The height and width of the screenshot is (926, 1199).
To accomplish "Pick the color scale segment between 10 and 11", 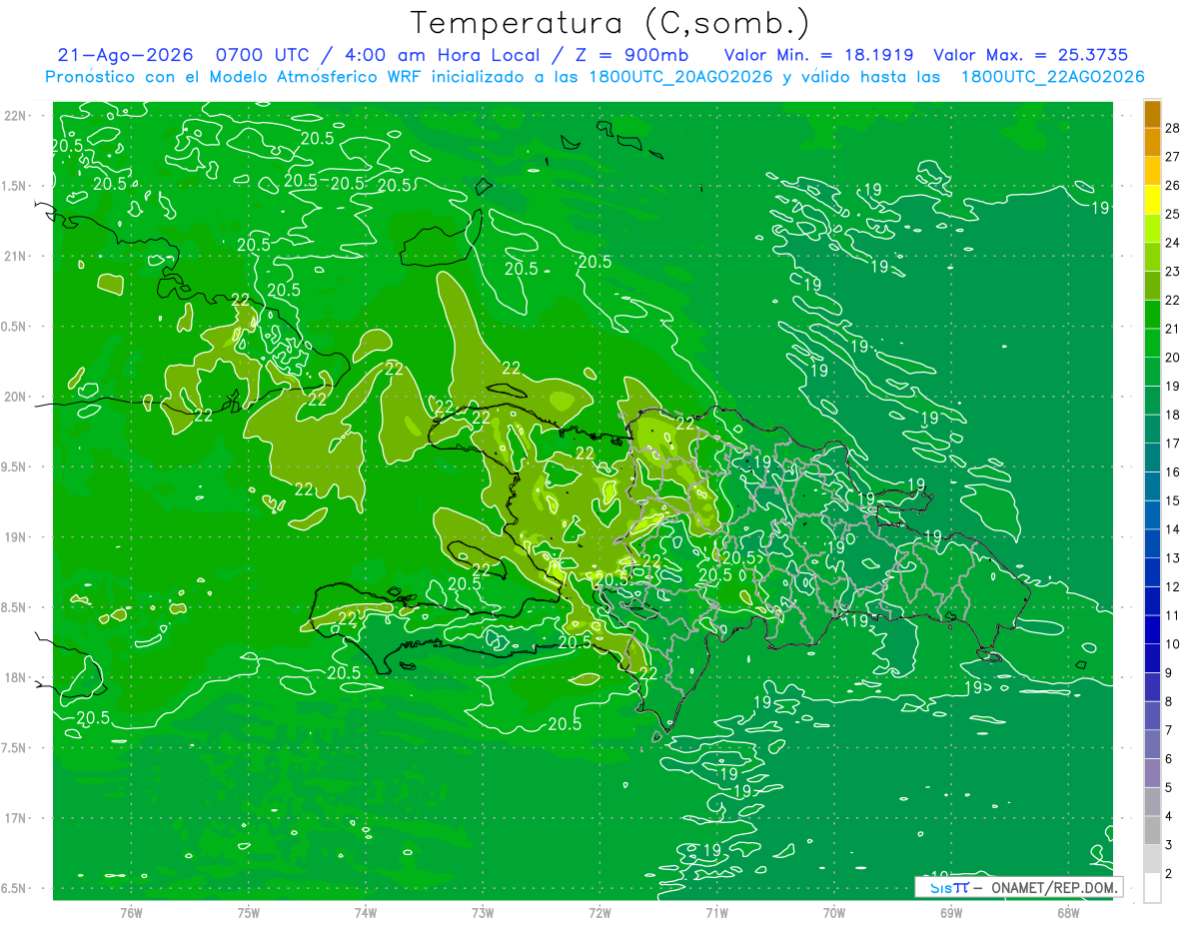I will point(1152,630).
